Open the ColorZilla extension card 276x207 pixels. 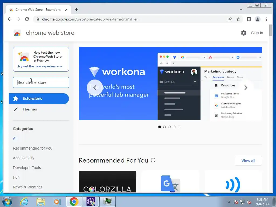point(107,182)
